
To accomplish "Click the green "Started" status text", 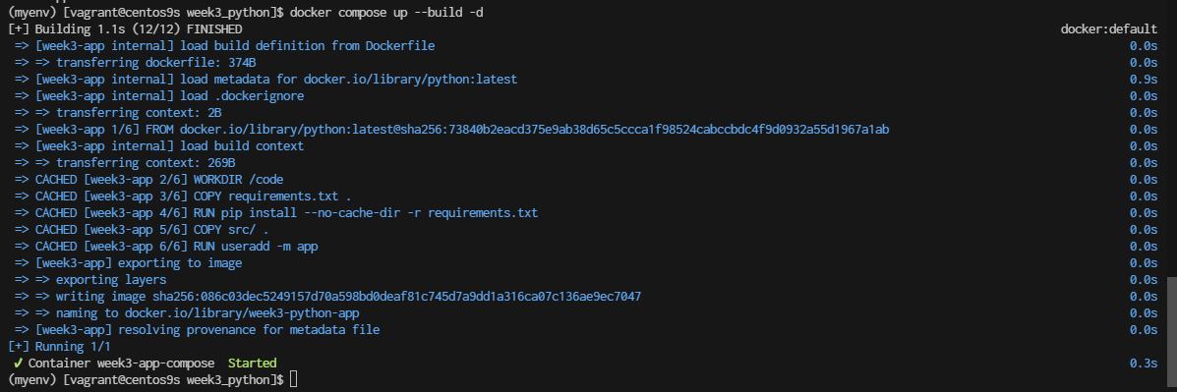I will [252, 363].
